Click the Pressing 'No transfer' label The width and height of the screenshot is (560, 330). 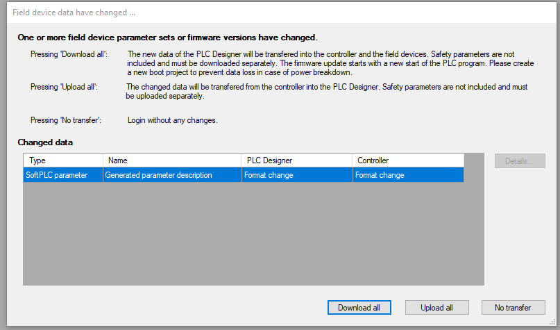(66, 120)
